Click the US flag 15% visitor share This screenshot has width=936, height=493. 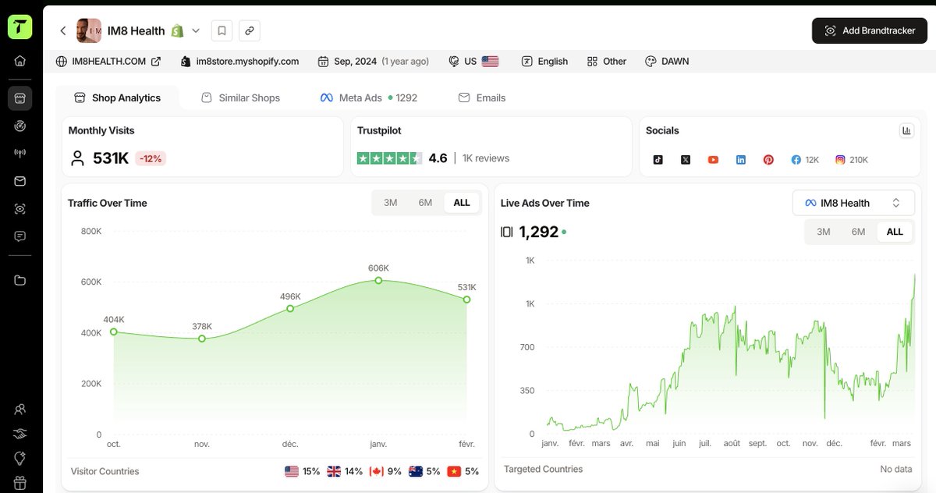tap(303, 471)
